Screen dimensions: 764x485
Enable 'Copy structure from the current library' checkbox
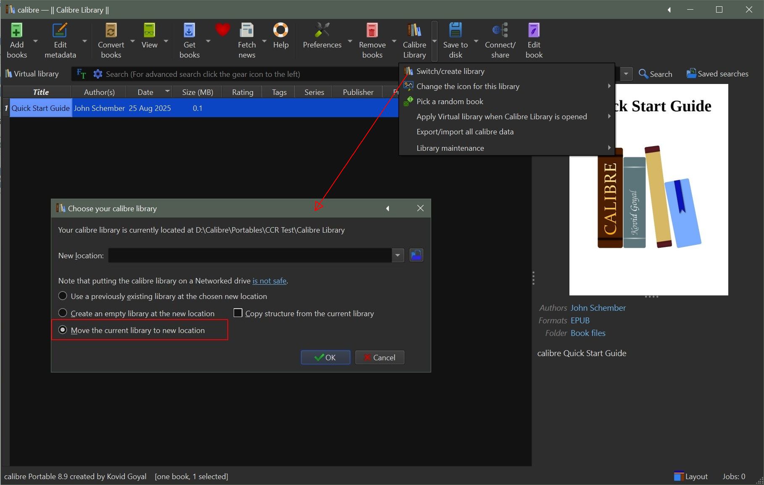[x=238, y=313]
